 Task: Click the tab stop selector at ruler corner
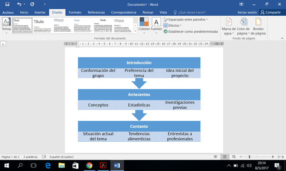[3, 44]
